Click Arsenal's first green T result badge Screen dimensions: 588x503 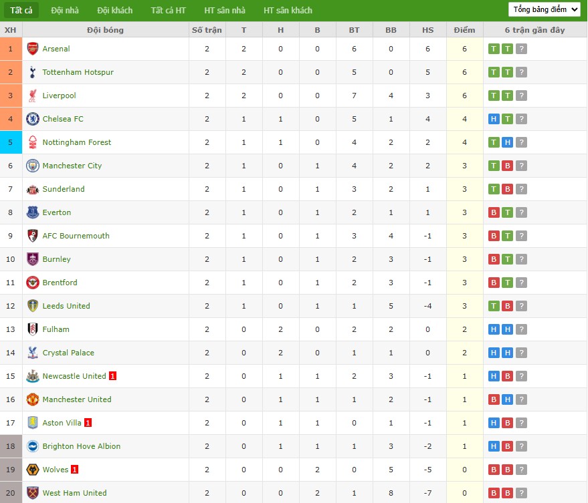[x=494, y=49]
